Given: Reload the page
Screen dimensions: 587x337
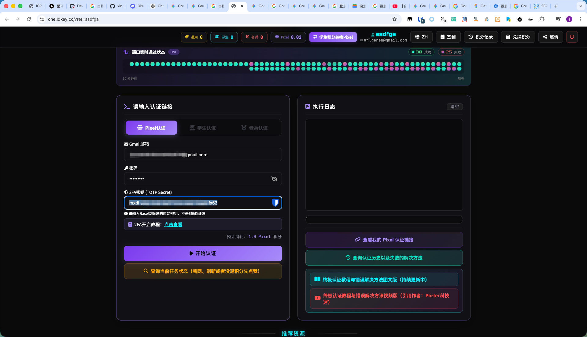Looking at the screenshot, I should tap(29, 19).
